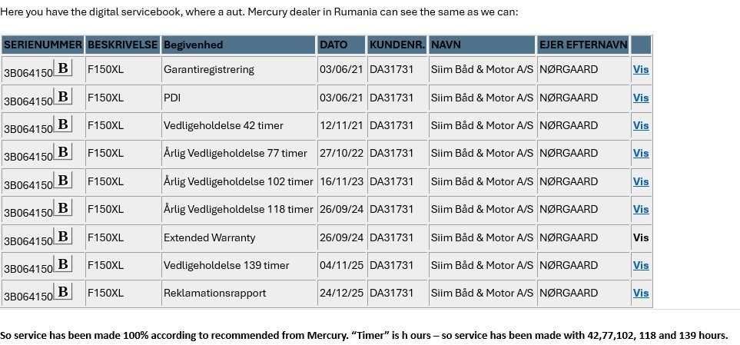Open Vis link for Reklamationsrapport
This screenshot has width=740, height=345.
[x=640, y=293]
